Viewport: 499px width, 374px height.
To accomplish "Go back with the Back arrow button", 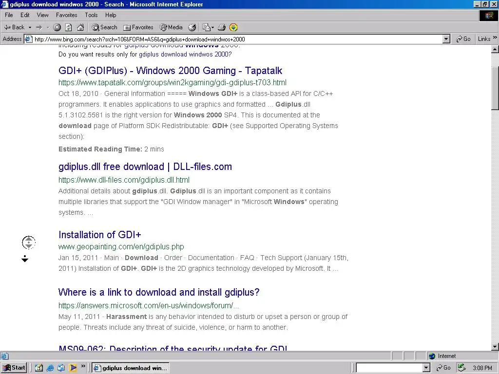I will point(14,27).
